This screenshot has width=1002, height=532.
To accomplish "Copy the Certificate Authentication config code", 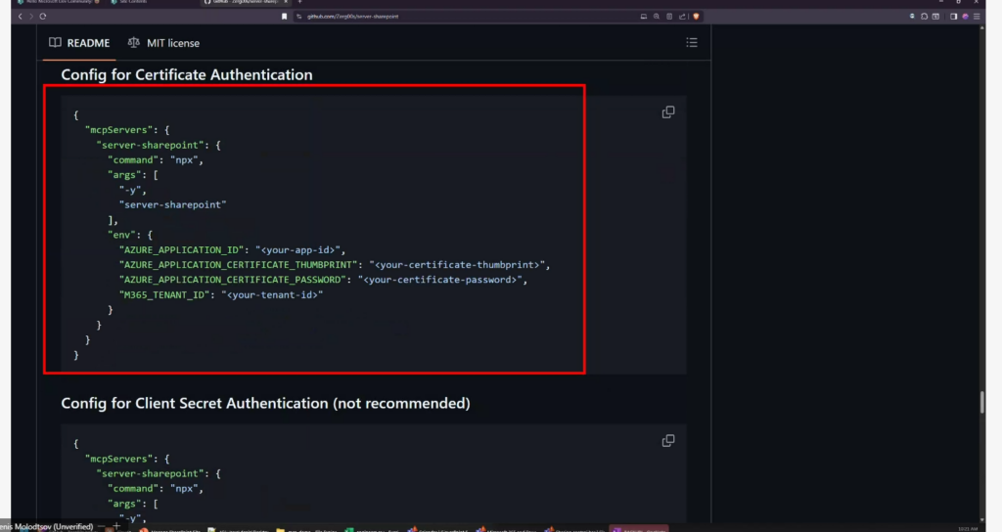I will click(x=667, y=112).
